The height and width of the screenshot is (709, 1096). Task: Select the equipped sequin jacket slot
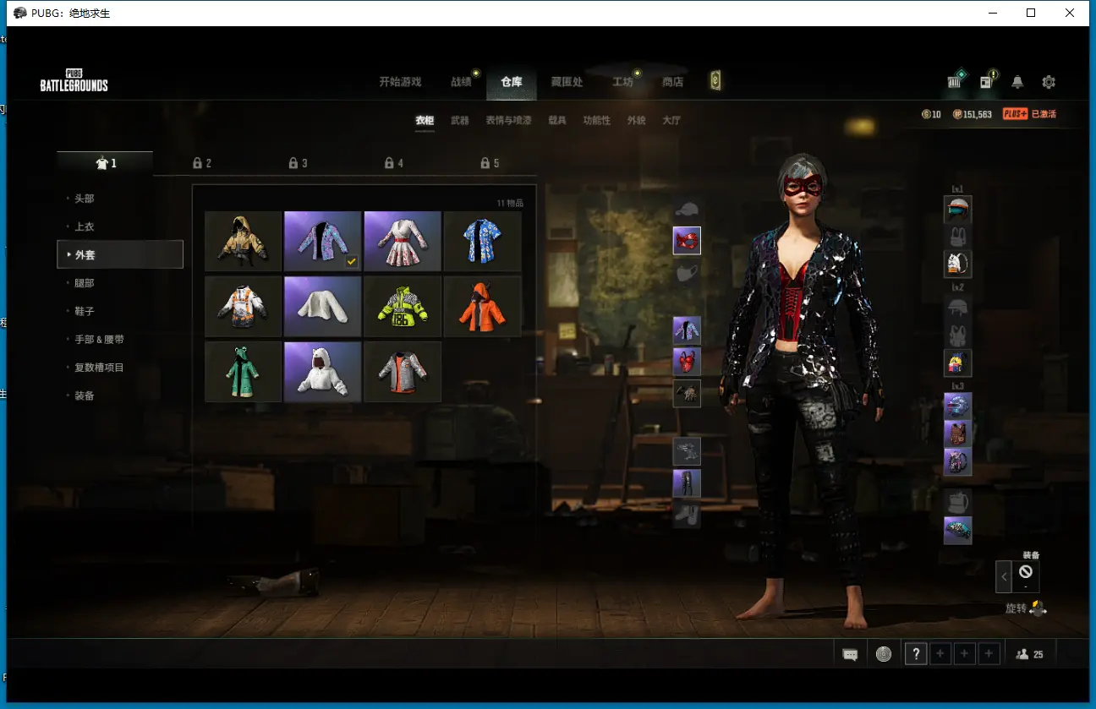pyautogui.click(x=687, y=330)
